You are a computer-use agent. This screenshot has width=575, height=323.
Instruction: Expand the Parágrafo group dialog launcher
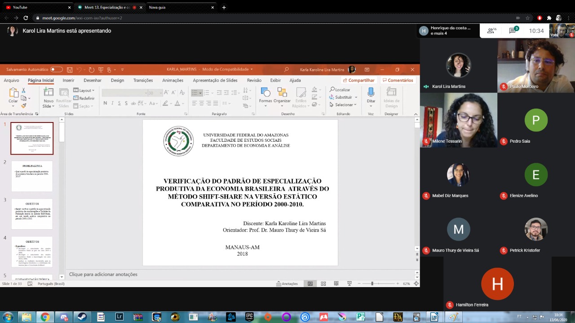(x=252, y=114)
